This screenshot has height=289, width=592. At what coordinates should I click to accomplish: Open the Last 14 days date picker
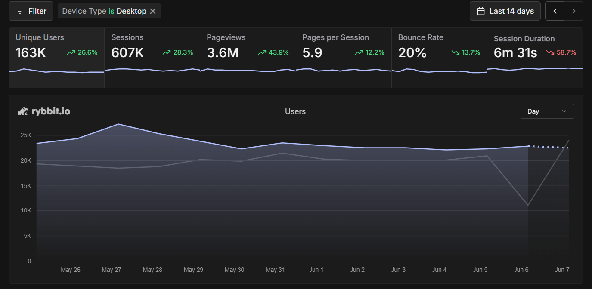coord(505,11)
